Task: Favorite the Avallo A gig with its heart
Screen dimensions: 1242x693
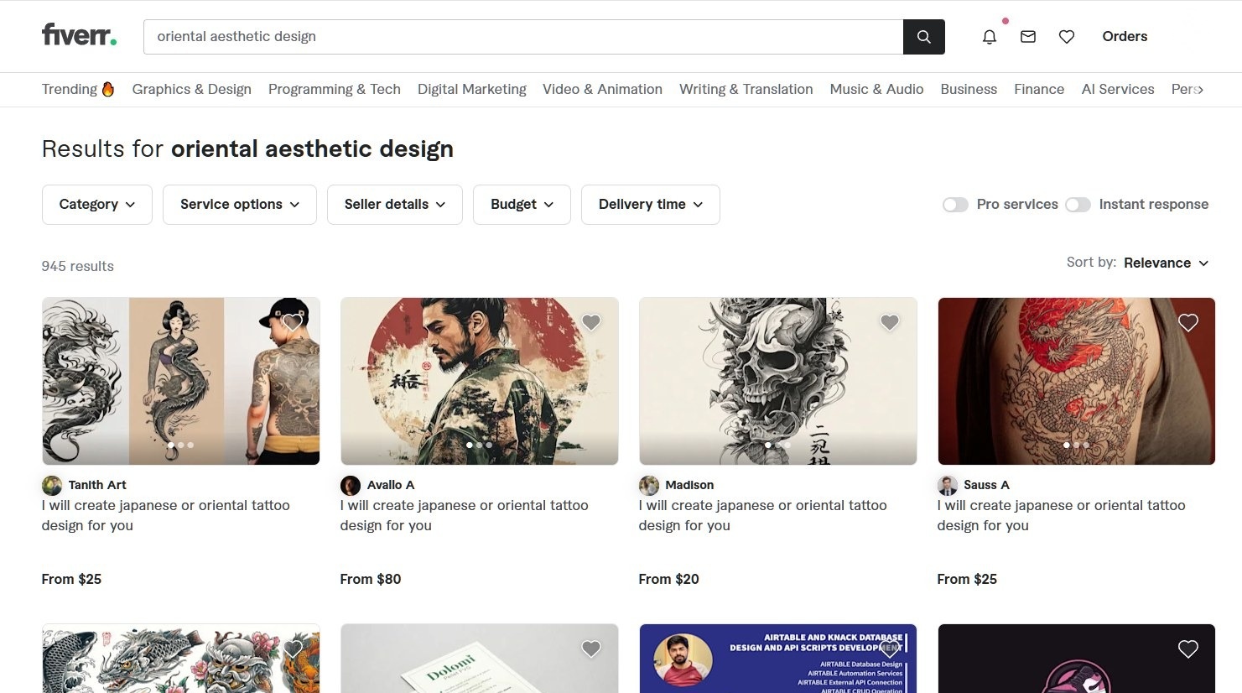Action: pos(591,322)
